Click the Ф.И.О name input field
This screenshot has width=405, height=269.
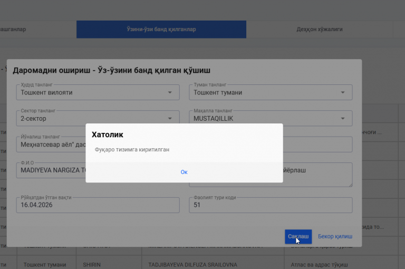[x=51, y=170]
